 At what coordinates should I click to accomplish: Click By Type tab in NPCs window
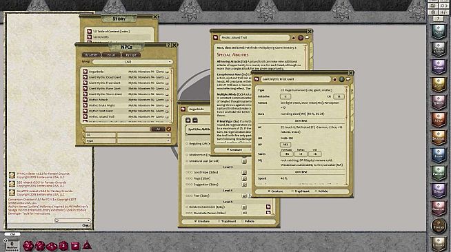[131, 54]
